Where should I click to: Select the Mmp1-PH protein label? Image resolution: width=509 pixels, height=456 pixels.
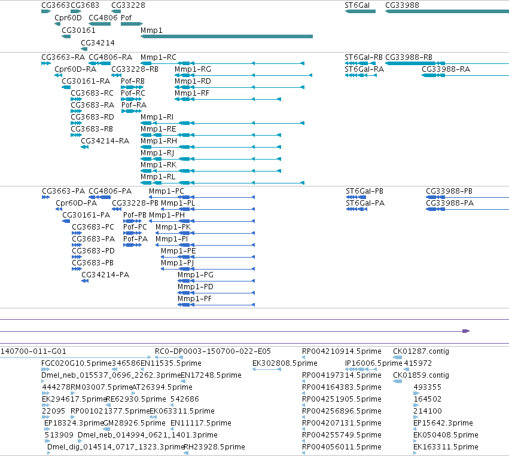(x=166, y=215)
